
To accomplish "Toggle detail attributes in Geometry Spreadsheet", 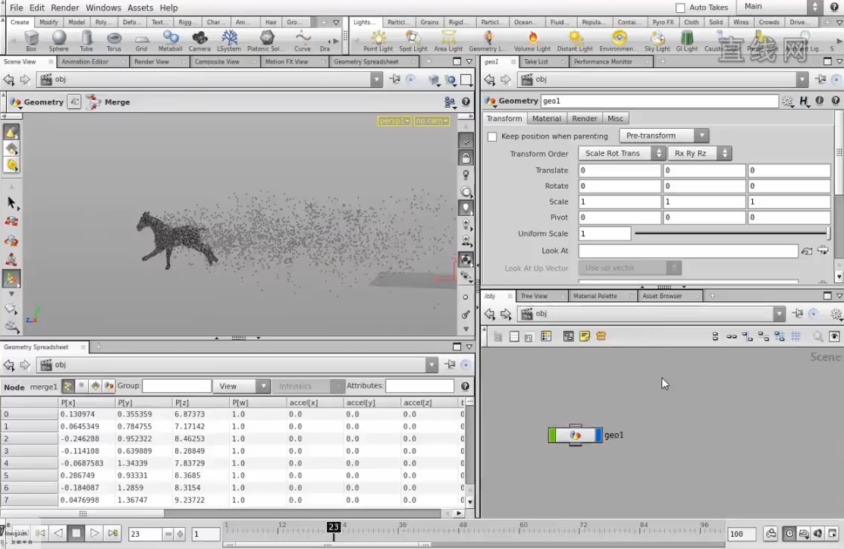I will [108, 386].
